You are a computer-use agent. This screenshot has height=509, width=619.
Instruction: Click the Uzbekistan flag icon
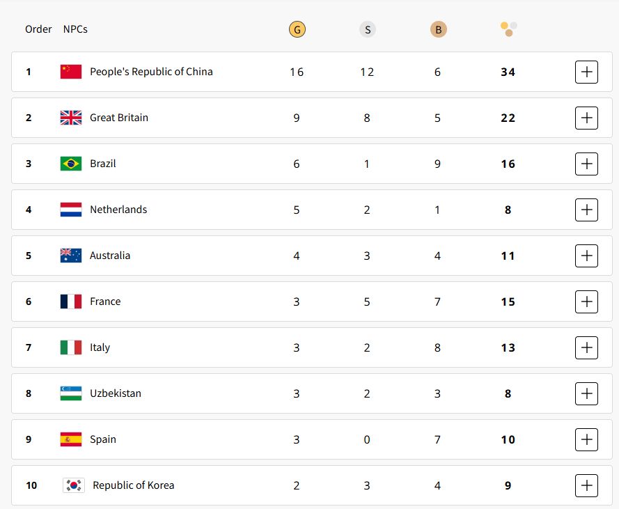[71, 393]
